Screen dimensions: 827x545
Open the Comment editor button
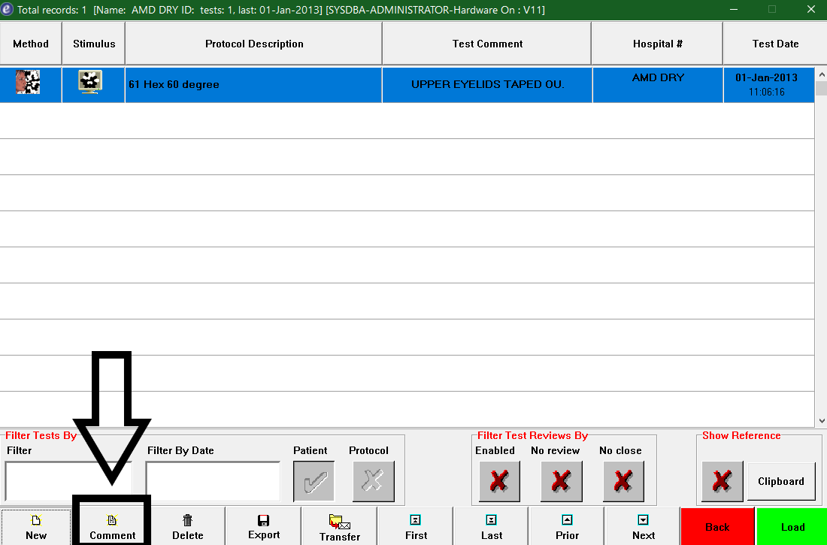112,526
